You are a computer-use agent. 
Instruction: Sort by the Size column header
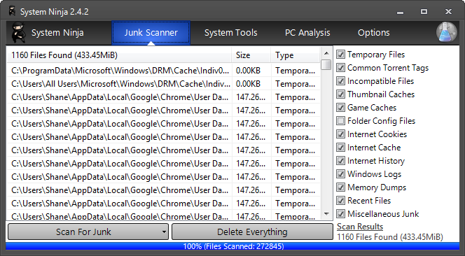[251, 55]
